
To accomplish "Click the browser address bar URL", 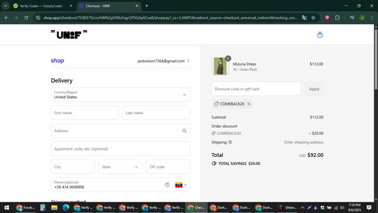I will pyautogui.click(x=170, y=18).
